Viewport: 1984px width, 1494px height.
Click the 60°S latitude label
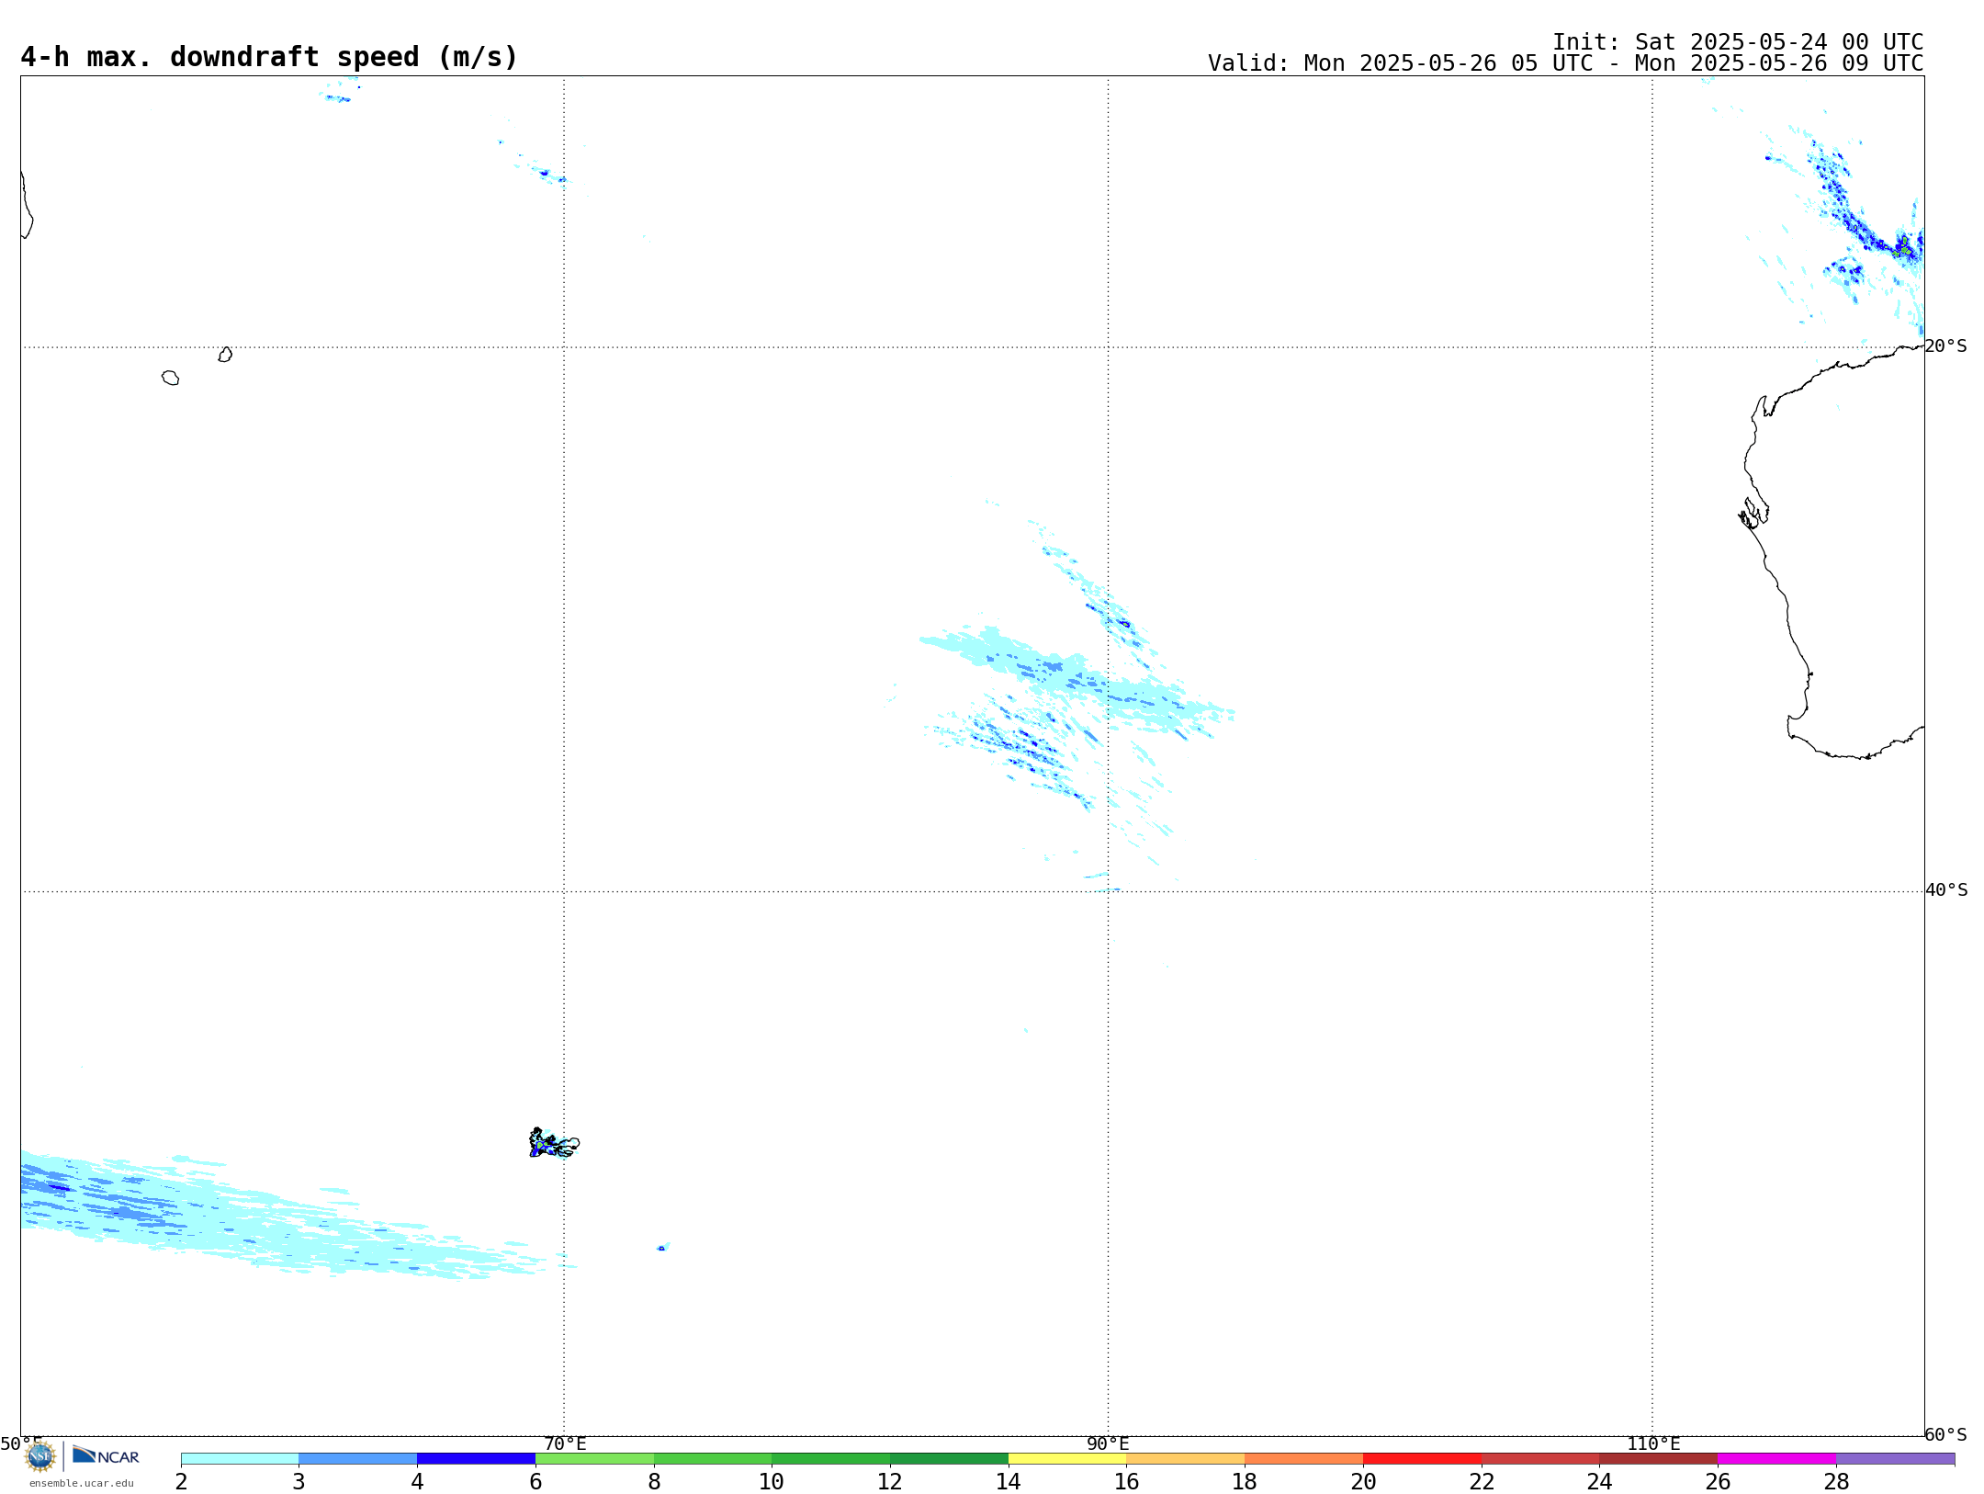coord(1945,1434)
